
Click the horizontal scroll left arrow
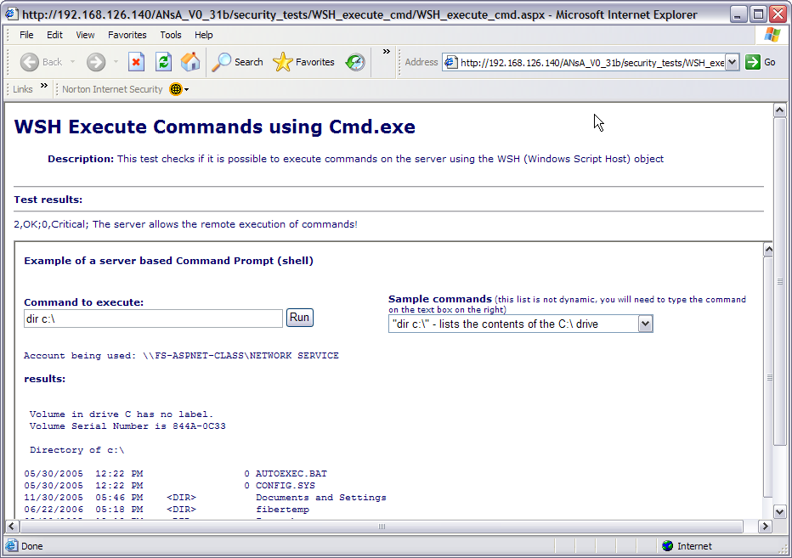pos(12,527)
